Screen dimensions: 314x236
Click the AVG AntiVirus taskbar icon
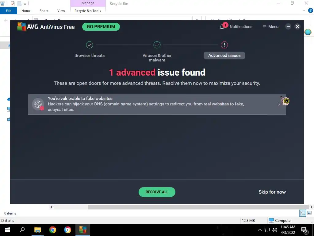[x=83, y=230]
